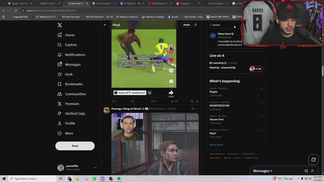This screenshot has height=182, width=324.
Task: Open Notifications
Action: [71, 55]
